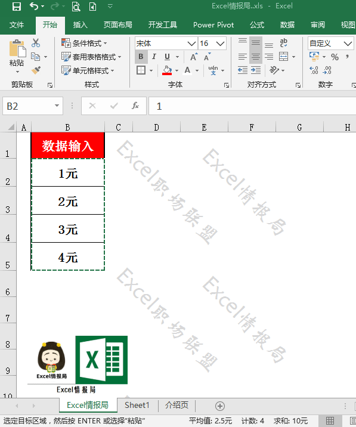Open customize quick access toolbar arrow
This screenshot has width=356, height=427.
pos(110,7)
